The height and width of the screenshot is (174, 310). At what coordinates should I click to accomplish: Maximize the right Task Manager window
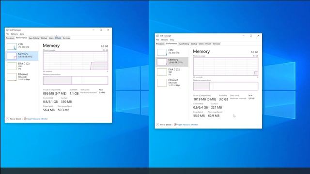pyautogui.click(x=251, y=36)
